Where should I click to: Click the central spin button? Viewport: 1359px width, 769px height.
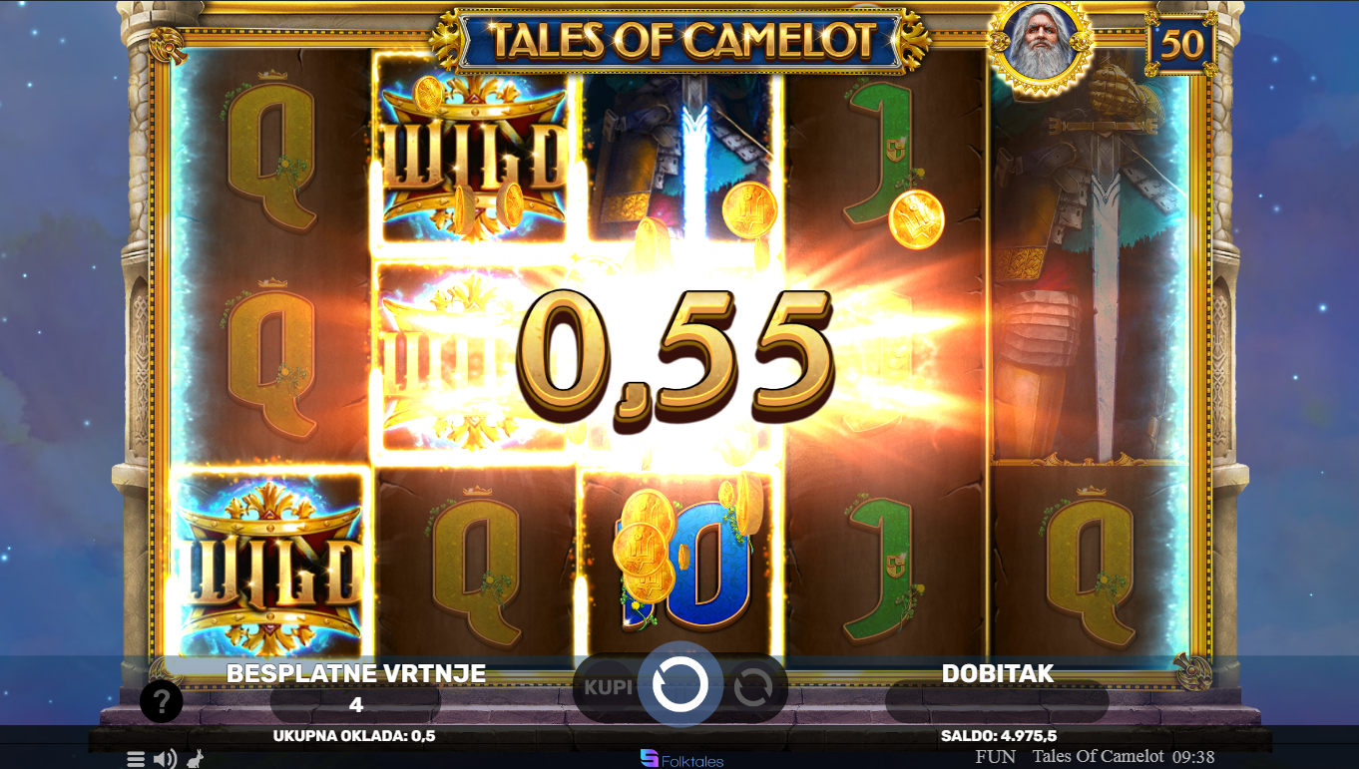tap(680, 685)
